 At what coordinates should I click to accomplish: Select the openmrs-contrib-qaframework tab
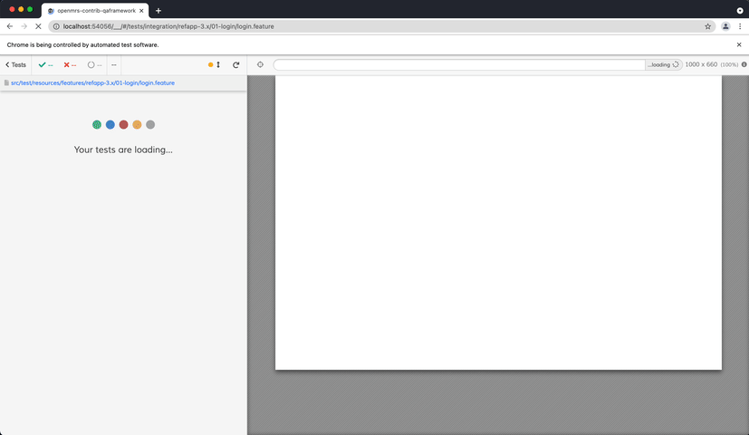pos(95,11)
